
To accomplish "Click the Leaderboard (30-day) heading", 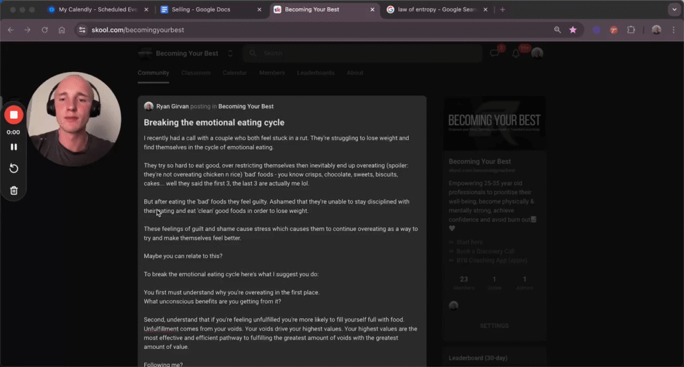I will [x=478, y=358].
